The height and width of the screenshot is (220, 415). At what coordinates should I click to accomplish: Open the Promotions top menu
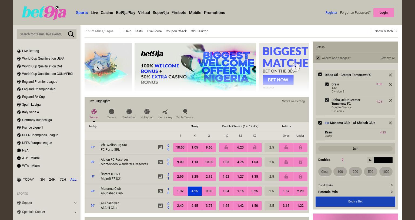(215, 13)
